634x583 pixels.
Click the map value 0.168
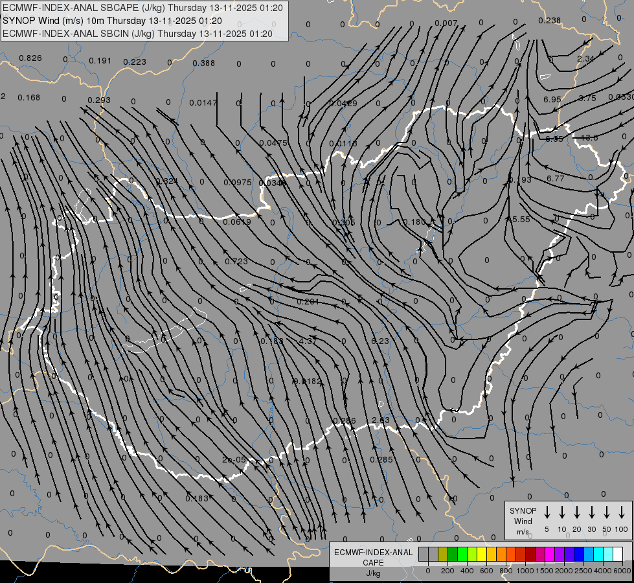point(28,98)
